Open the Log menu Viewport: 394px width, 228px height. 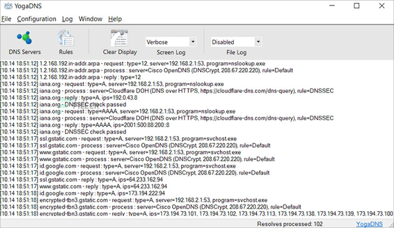67,19
